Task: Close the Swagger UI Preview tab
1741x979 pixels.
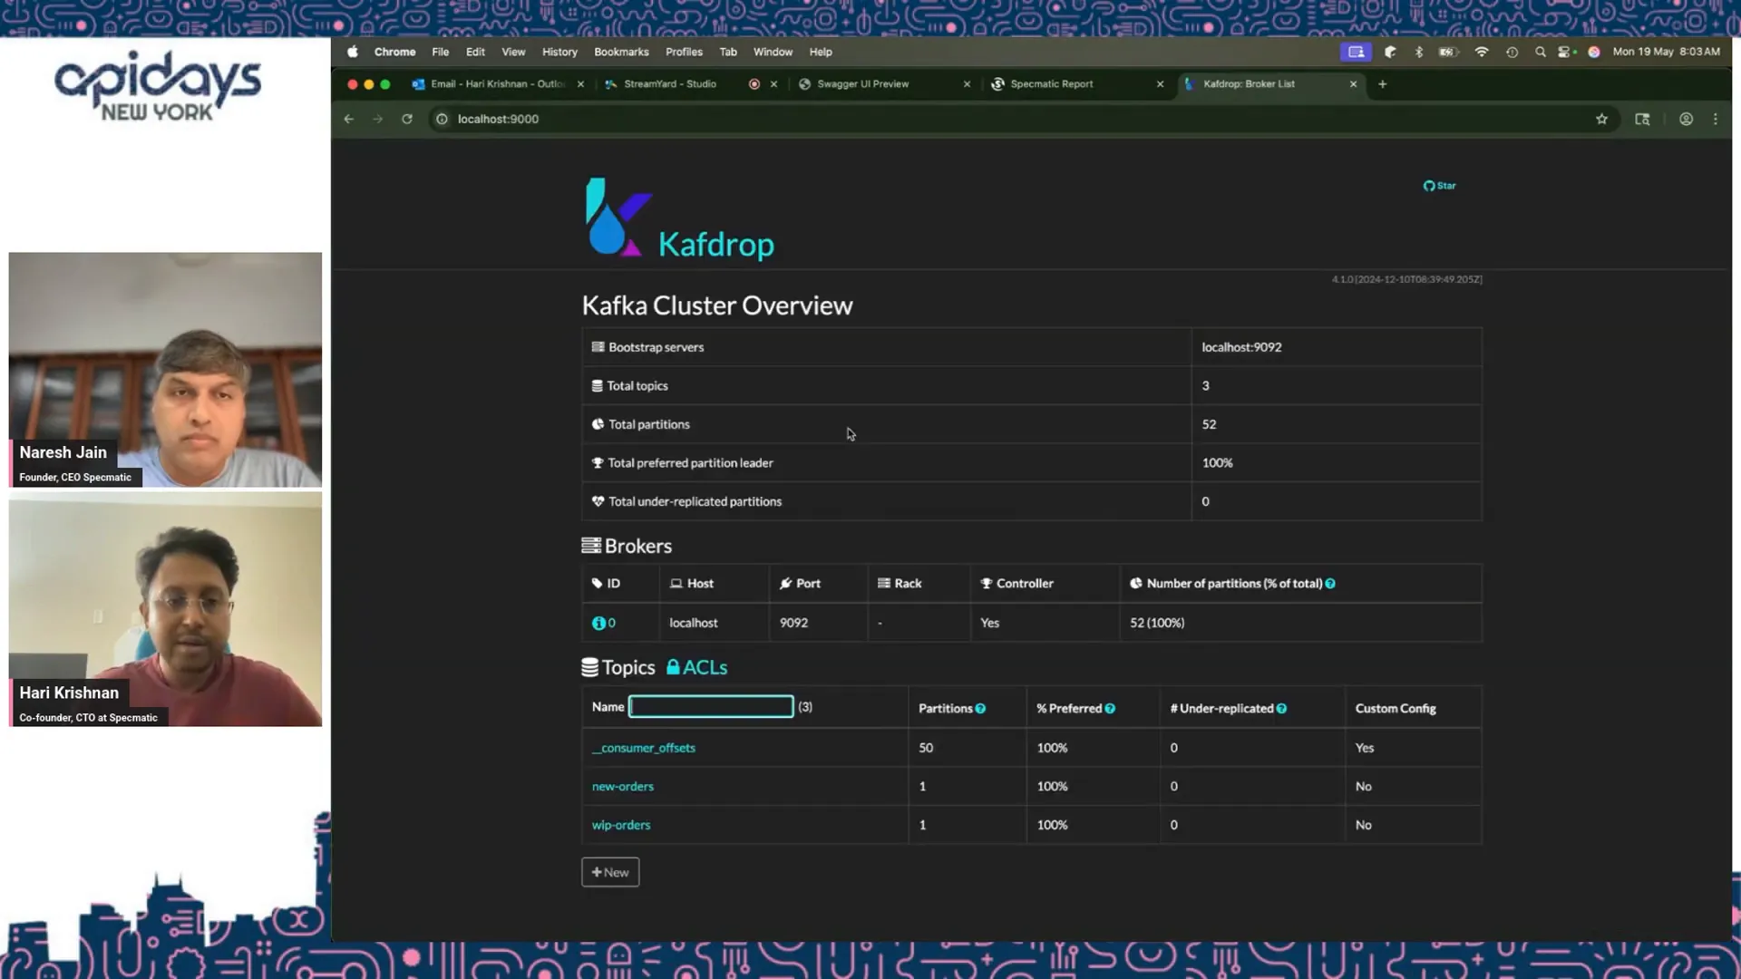Action: click(967, 83)
